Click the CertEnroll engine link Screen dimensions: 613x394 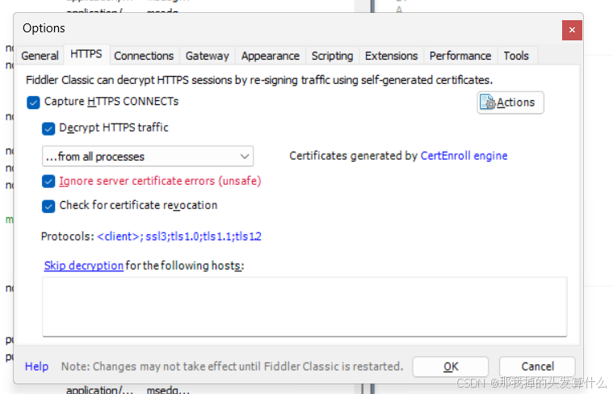pyautogui.click(x=464, y=156)
